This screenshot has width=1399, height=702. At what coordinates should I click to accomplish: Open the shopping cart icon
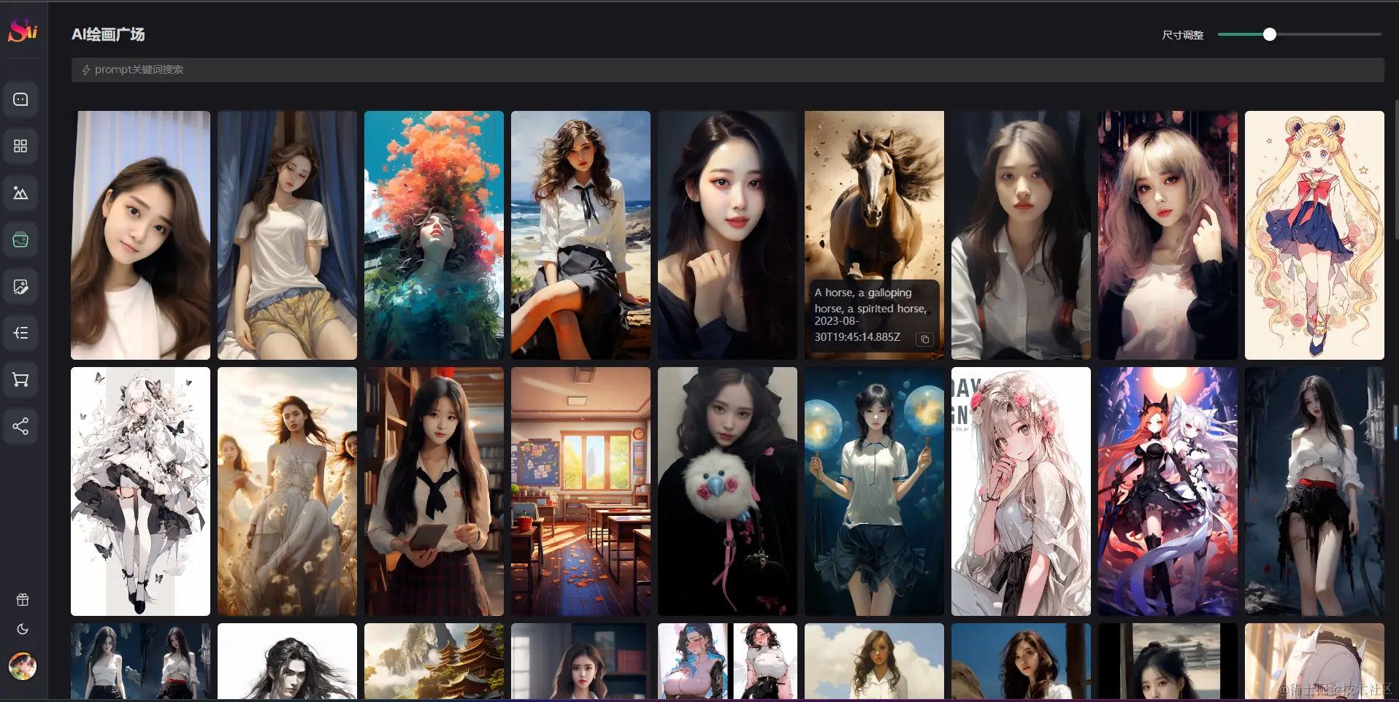click(20, 379)
